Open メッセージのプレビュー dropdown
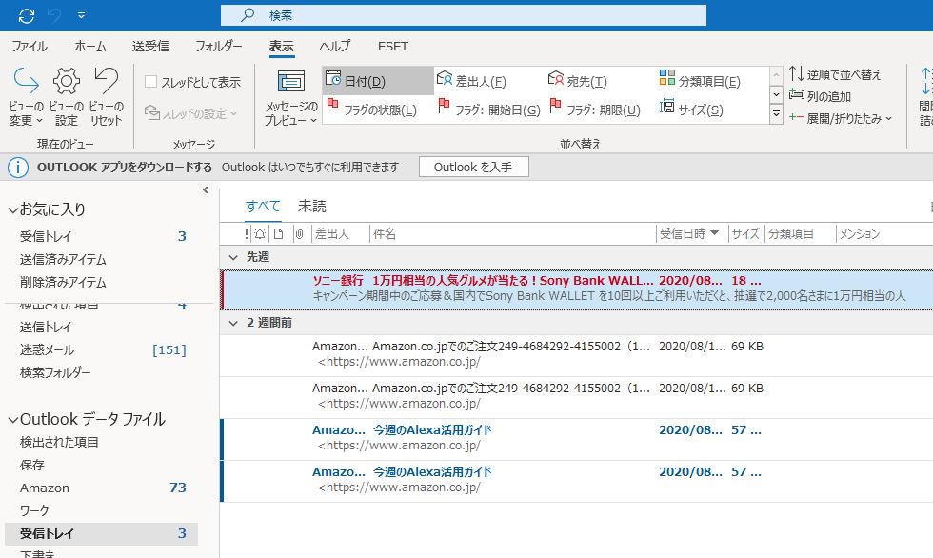Viewport: 933px width, 558px height. [x=291, y=97]
